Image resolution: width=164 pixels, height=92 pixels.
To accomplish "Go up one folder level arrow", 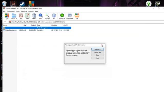I will 5,22.
